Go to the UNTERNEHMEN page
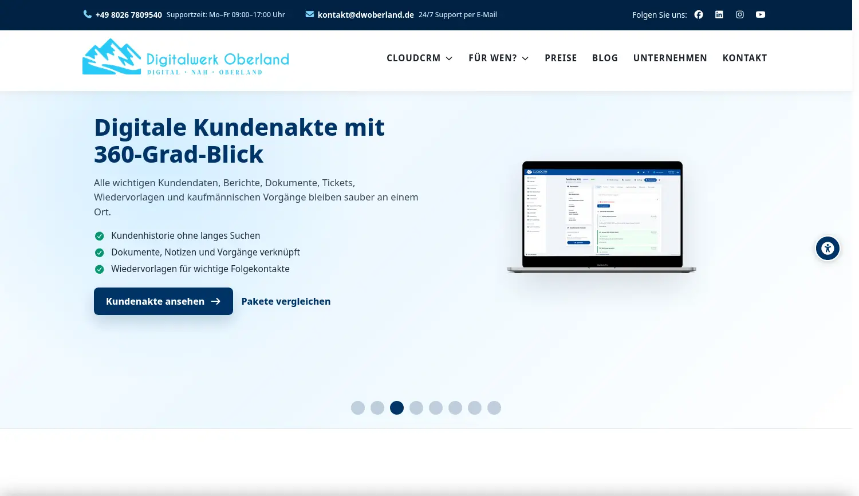The height and width of the screenshot is (496, 859). pos(670,58)
